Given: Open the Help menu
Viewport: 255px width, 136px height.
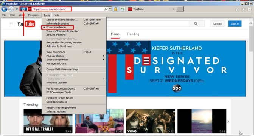Looking at the screenshot, I should (x=56, y=15).
